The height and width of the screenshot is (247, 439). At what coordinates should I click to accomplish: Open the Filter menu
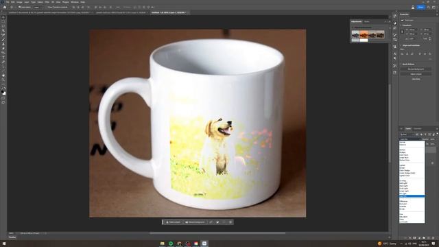[47, 2]
